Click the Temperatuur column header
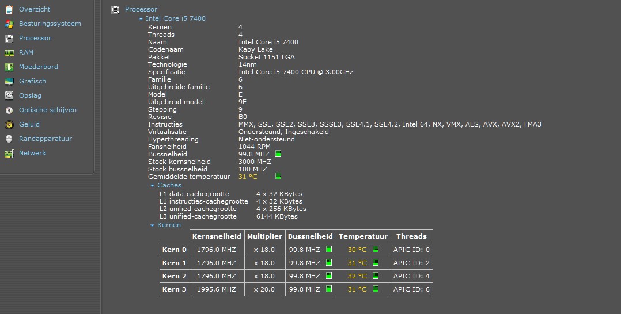621x314 pixels. 363,236
